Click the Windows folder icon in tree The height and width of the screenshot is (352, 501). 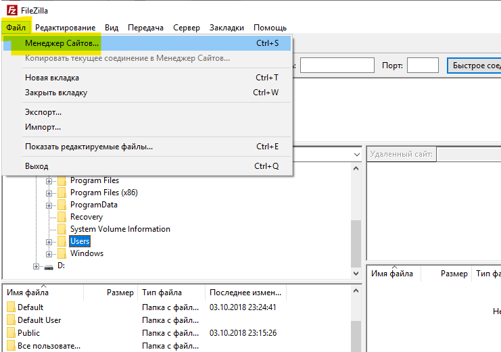[62, 253]
